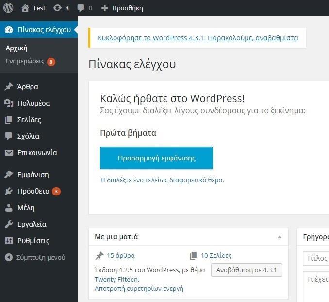Select the Αρχική submenu item
This screenshot has height=302, width=329.
[16, 48]
